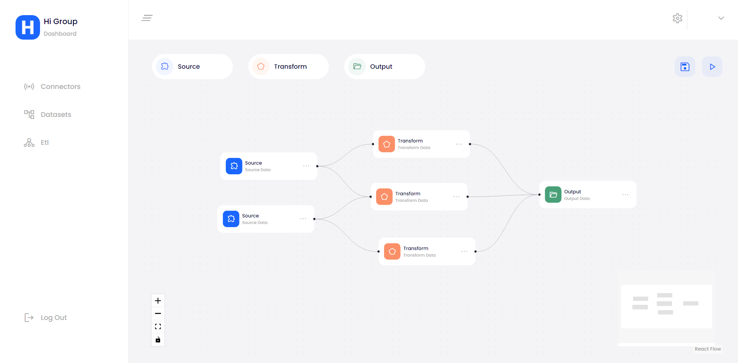Screen dimensions: 738x363
Task: Toggle interactivity lock control
Action: [158, 340]
